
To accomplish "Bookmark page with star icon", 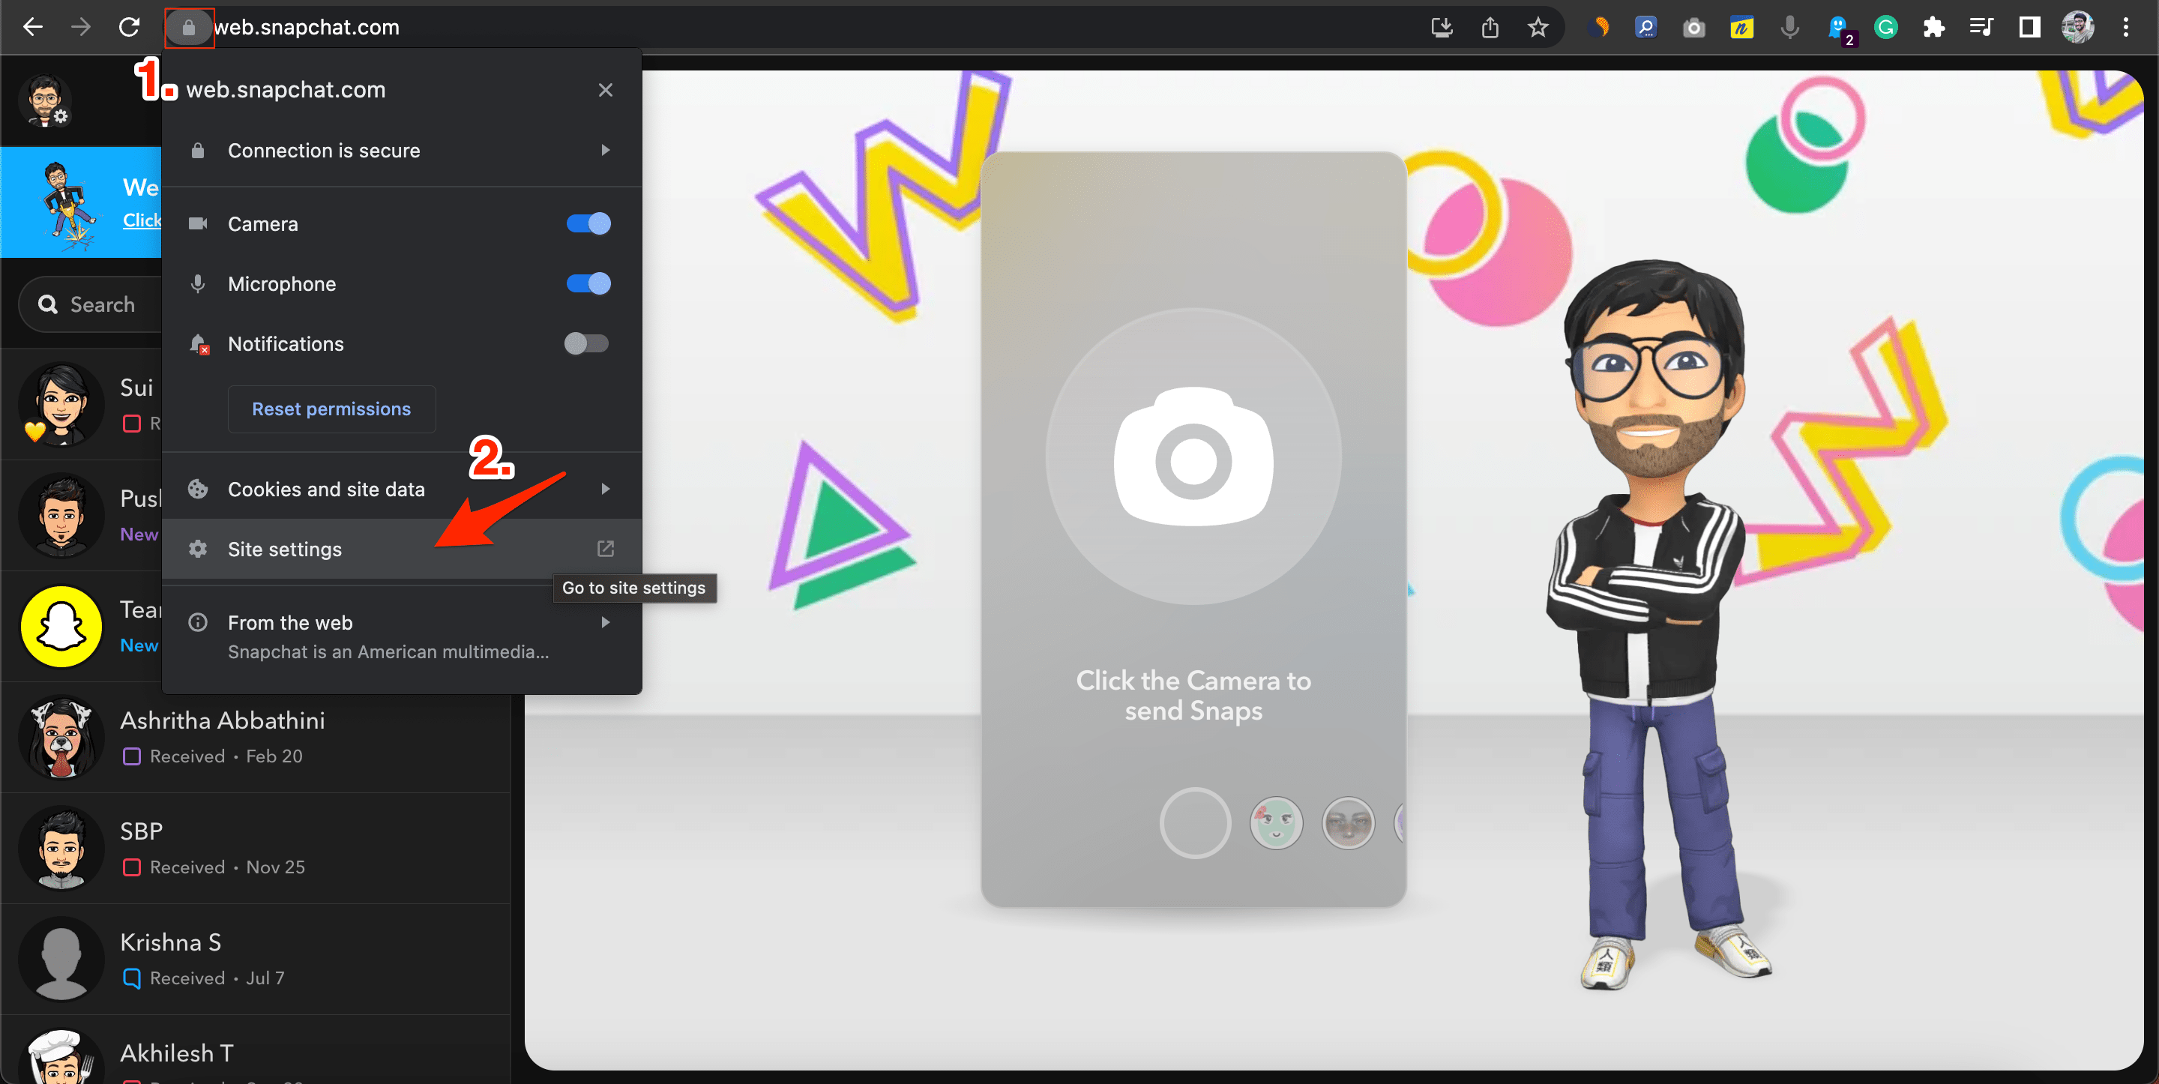I will tap(1537, 28).
